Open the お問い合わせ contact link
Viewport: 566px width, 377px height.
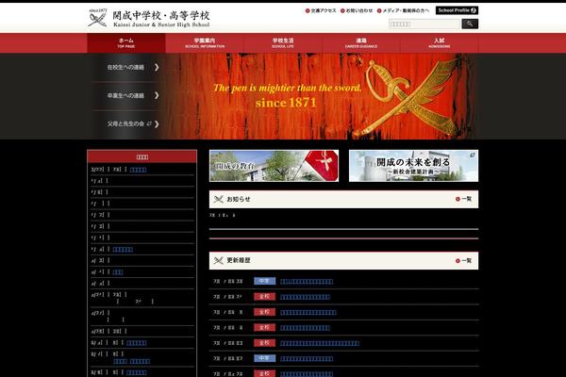[x=357, y=10]
